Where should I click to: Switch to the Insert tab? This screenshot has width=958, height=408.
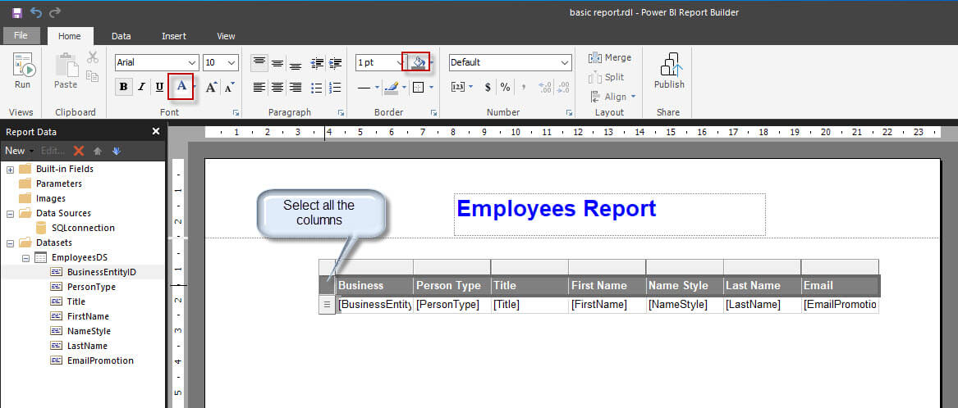point(174,36)
